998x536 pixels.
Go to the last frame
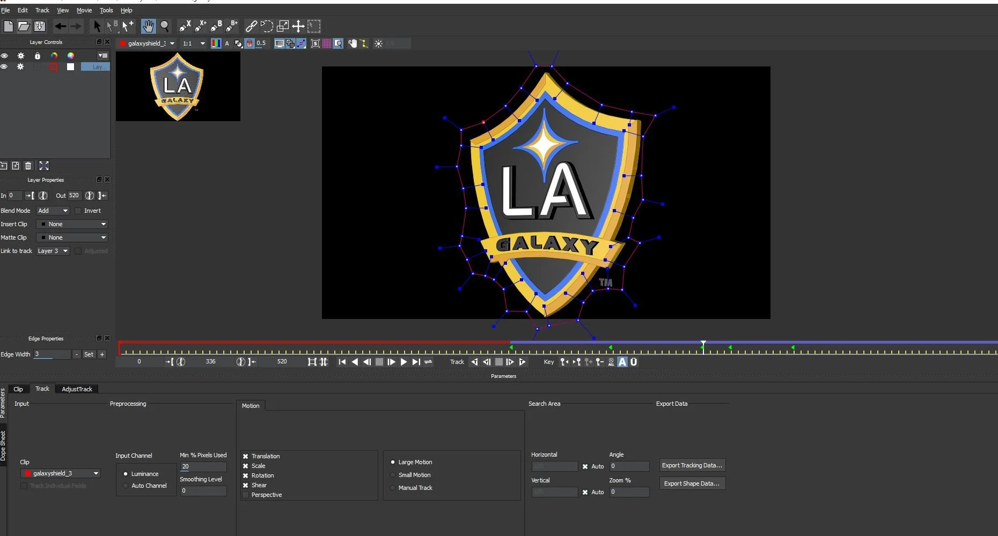pyautogui.click(x=416, y=362)
